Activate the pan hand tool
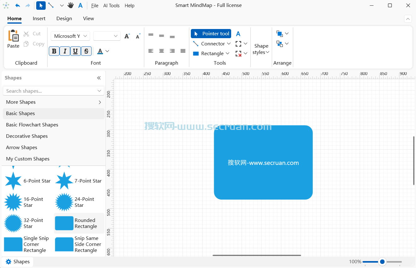The width and height of the screenshot is (416, 268). [x=71, y=5]
